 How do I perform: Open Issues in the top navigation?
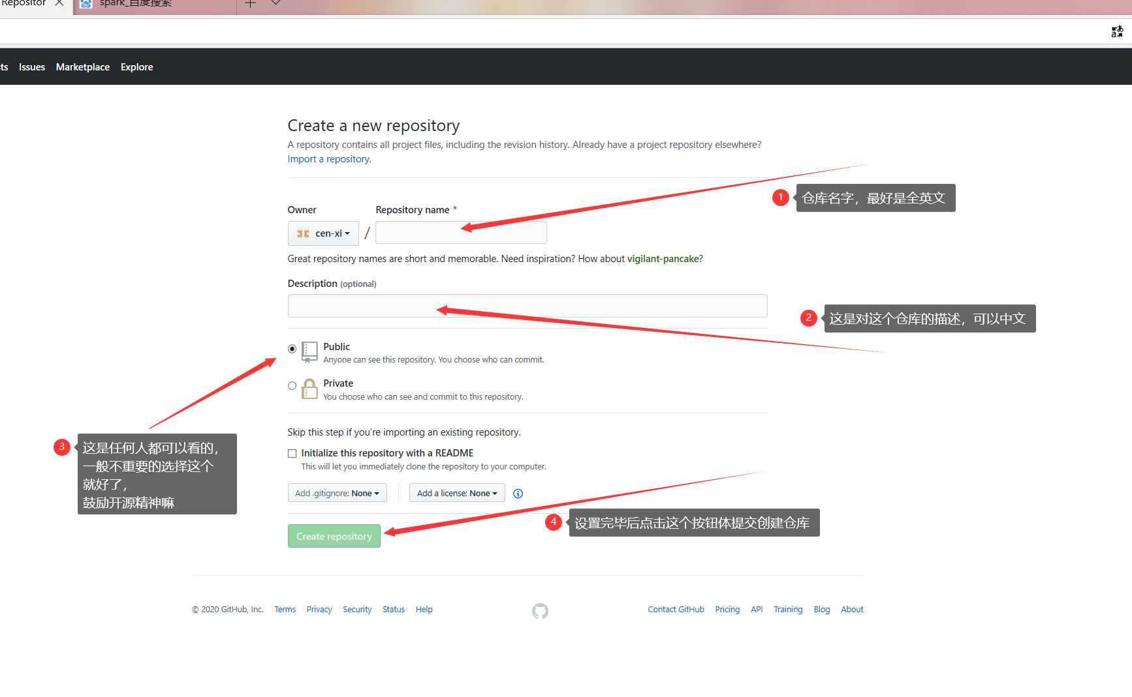point(32,67)
